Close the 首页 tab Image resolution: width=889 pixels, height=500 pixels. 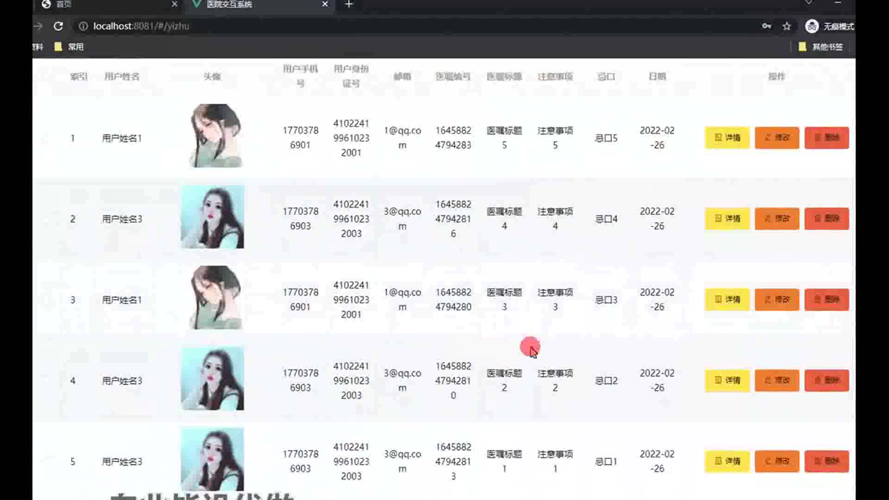coord(174,4)
